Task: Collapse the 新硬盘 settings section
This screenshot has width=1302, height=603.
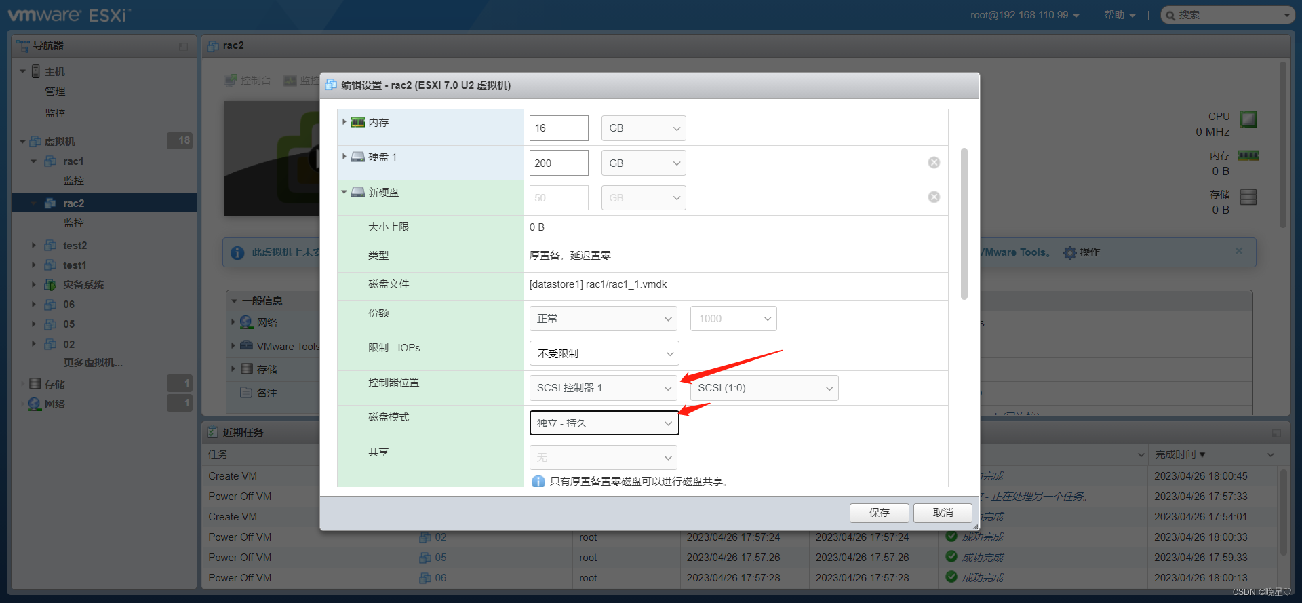Action: 344,192
